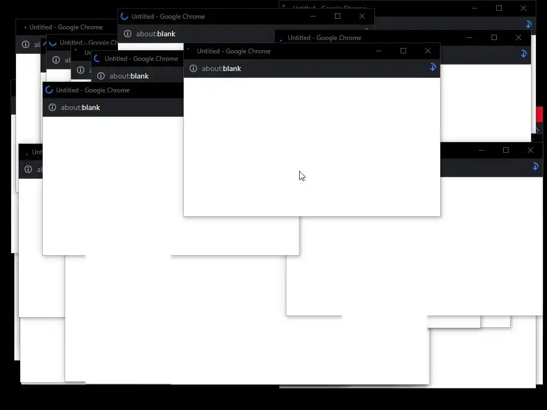The height and width of the screenshot is (410, 547).
Task: Focus address bar of largest window left of front window
Action: 80,107
